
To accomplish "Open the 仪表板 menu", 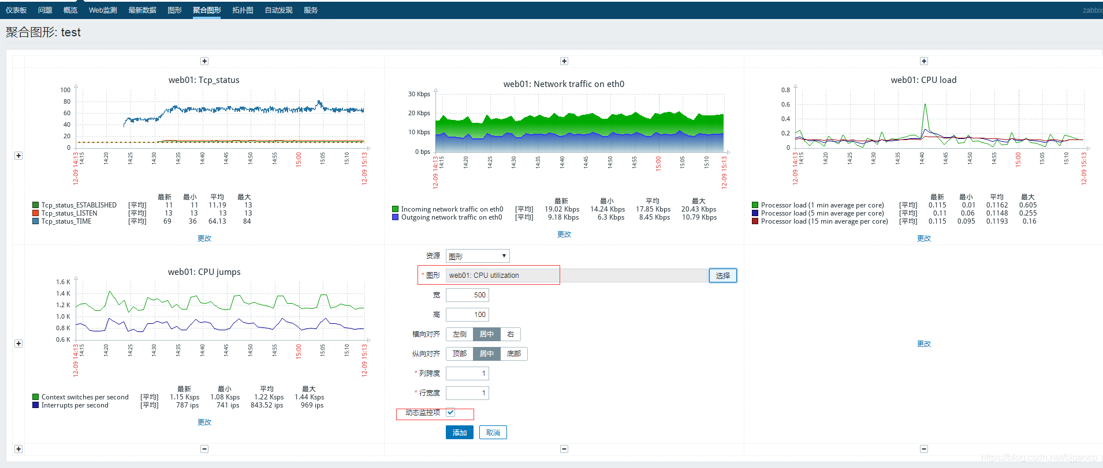I will click(x=16, y=10).
